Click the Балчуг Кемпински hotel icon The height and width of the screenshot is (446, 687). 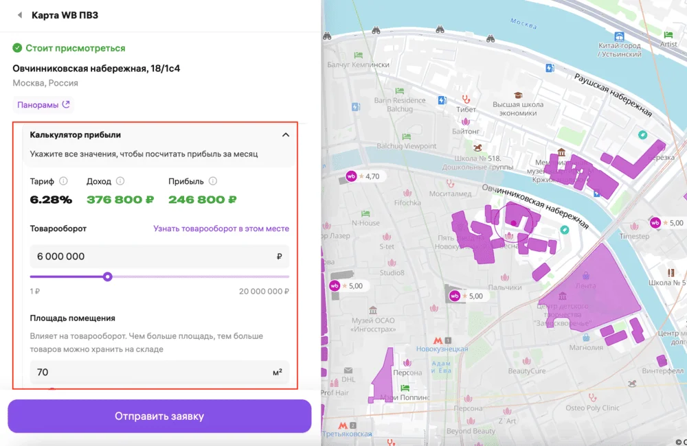point(359,55)
